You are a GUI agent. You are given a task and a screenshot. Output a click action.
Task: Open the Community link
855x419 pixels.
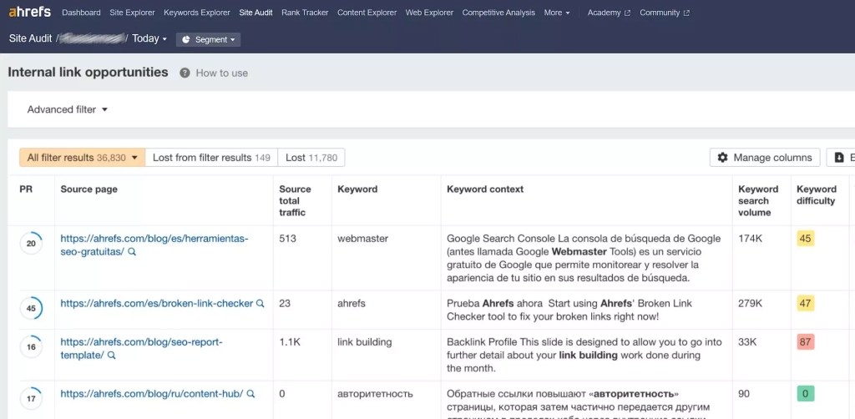pyautogui.click(x=664, y=13)
